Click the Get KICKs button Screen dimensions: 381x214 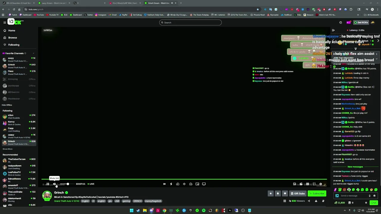point(360,23)
